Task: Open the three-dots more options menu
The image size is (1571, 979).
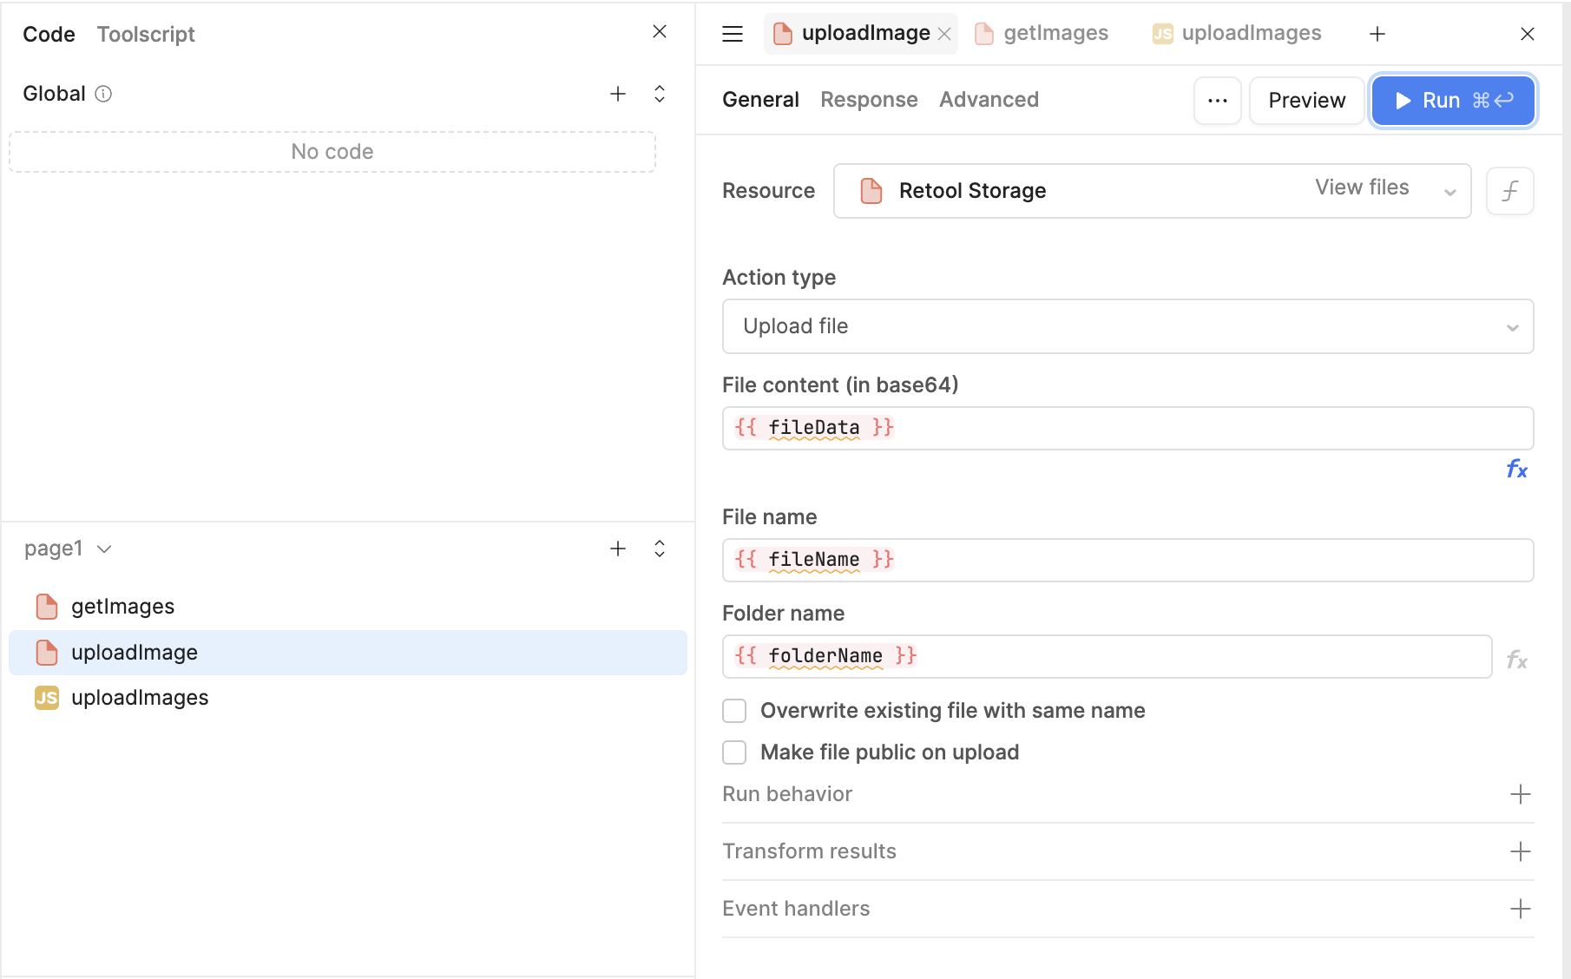Action: tap(1217, 101)
